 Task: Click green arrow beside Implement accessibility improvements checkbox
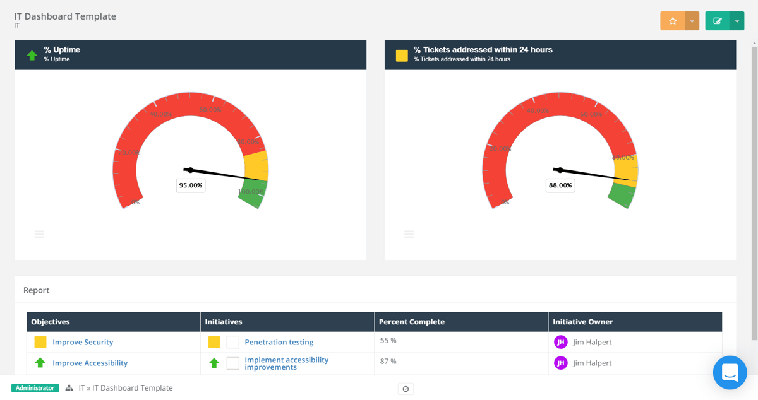point(214,363)
